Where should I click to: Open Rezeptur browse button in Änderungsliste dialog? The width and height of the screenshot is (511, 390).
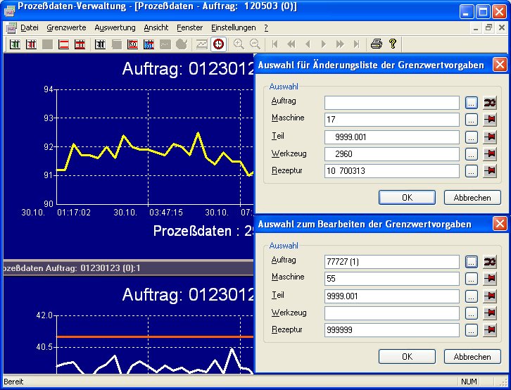tap(472, 171)
